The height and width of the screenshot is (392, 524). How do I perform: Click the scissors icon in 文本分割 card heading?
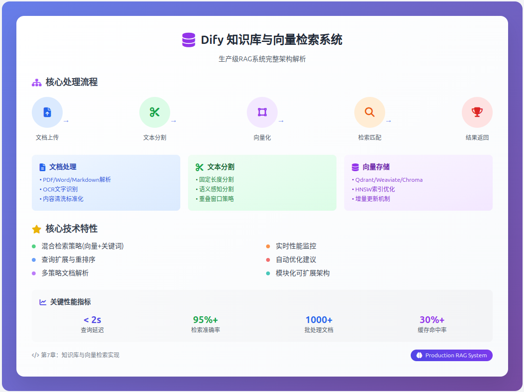200,167
